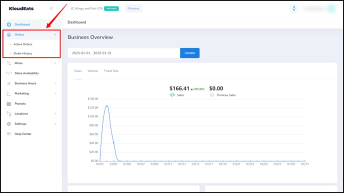Image resolution: width=344 pixels, height=193 pixels.
Task: Switch to the Ticket Size tab
Action: coord(111,71)
